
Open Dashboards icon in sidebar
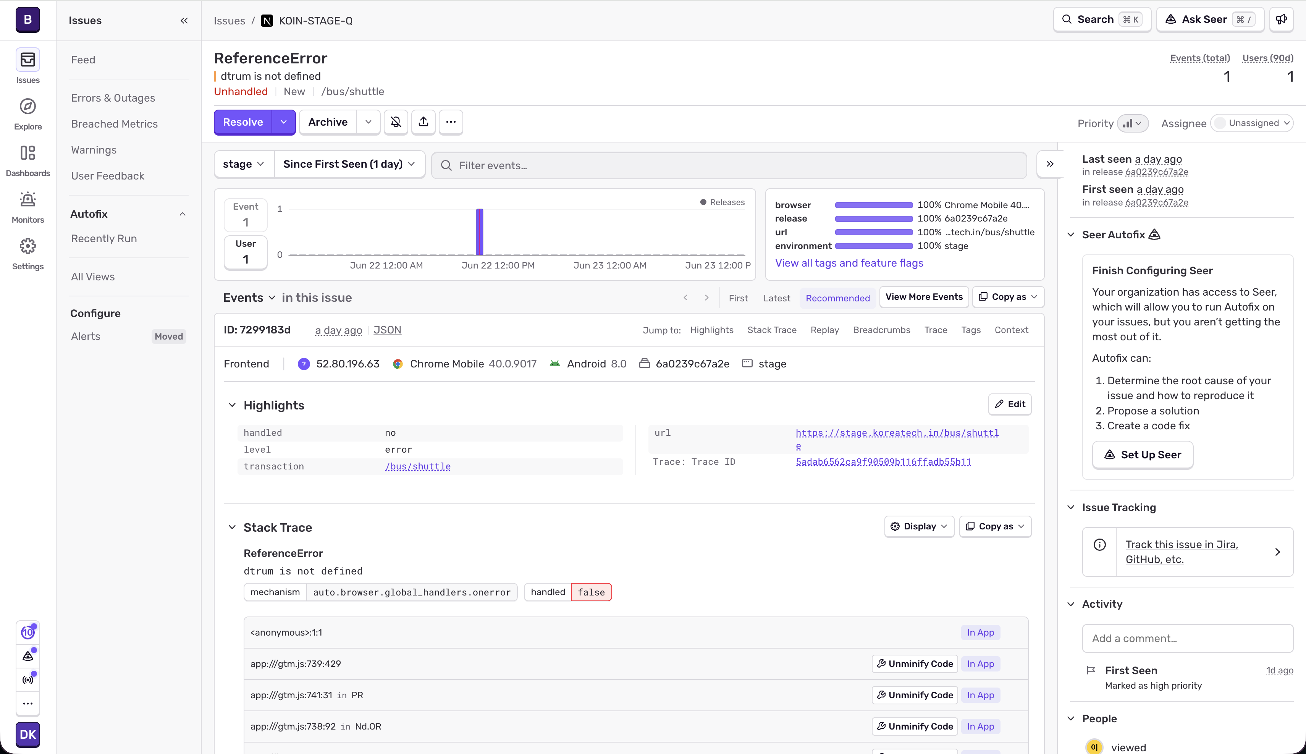click(x=28, y=153)
